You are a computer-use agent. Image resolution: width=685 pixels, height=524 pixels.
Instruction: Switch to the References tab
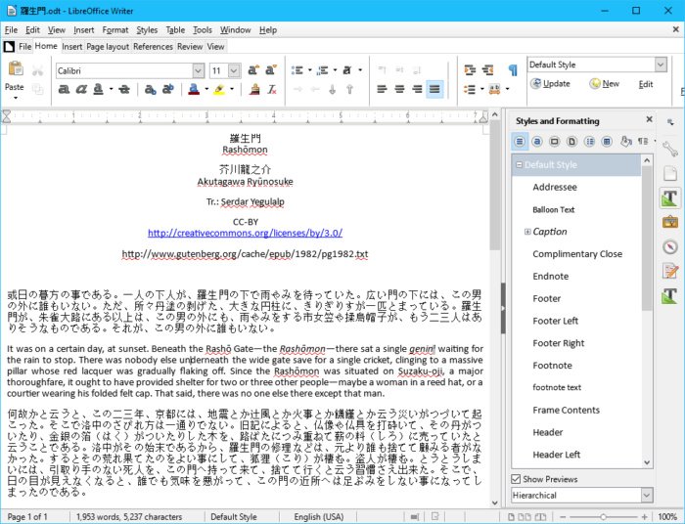pos(153,47)
